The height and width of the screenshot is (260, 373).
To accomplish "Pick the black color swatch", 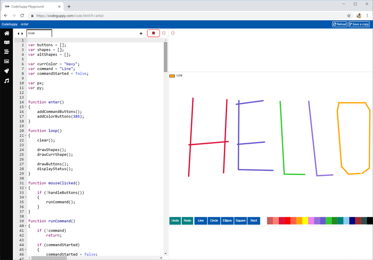I will 370,221.
